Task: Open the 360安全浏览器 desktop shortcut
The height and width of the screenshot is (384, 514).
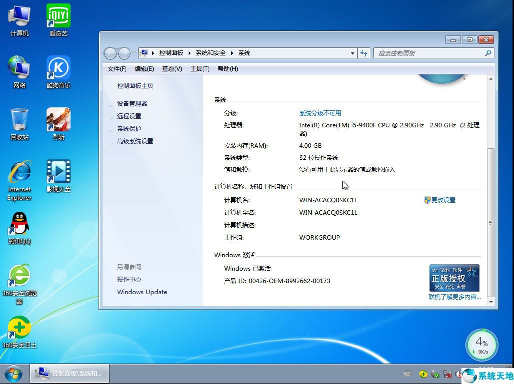Action: tap(20, 285)
